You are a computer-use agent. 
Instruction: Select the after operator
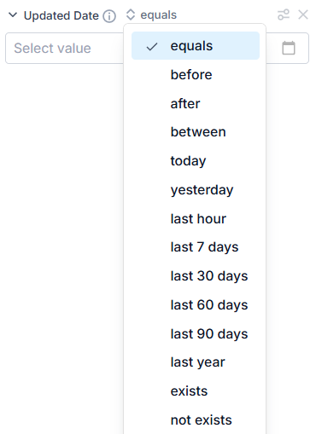click(196, 103)
